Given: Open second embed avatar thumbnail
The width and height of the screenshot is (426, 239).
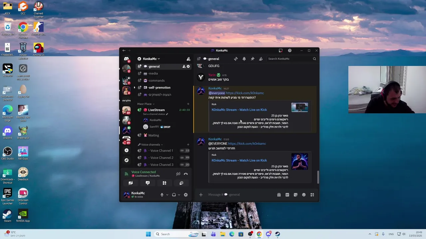Looking at the screenshot, I should 300,162.
